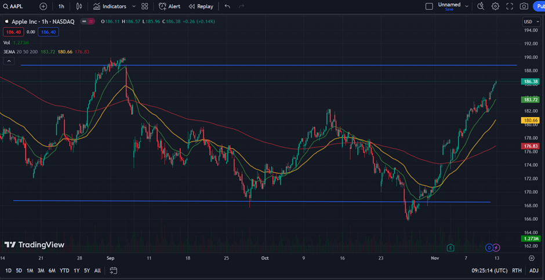Expand the Unnamed layout dropdown arrow
This screenshot has height=280, width=545.
(466, 6)
